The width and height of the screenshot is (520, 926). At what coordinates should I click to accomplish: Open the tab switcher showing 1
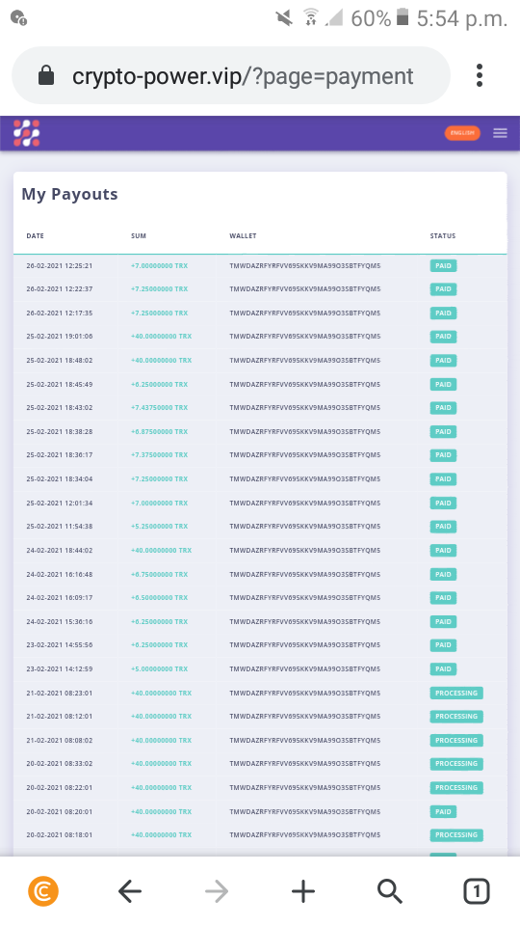click(x=477, y=891)
